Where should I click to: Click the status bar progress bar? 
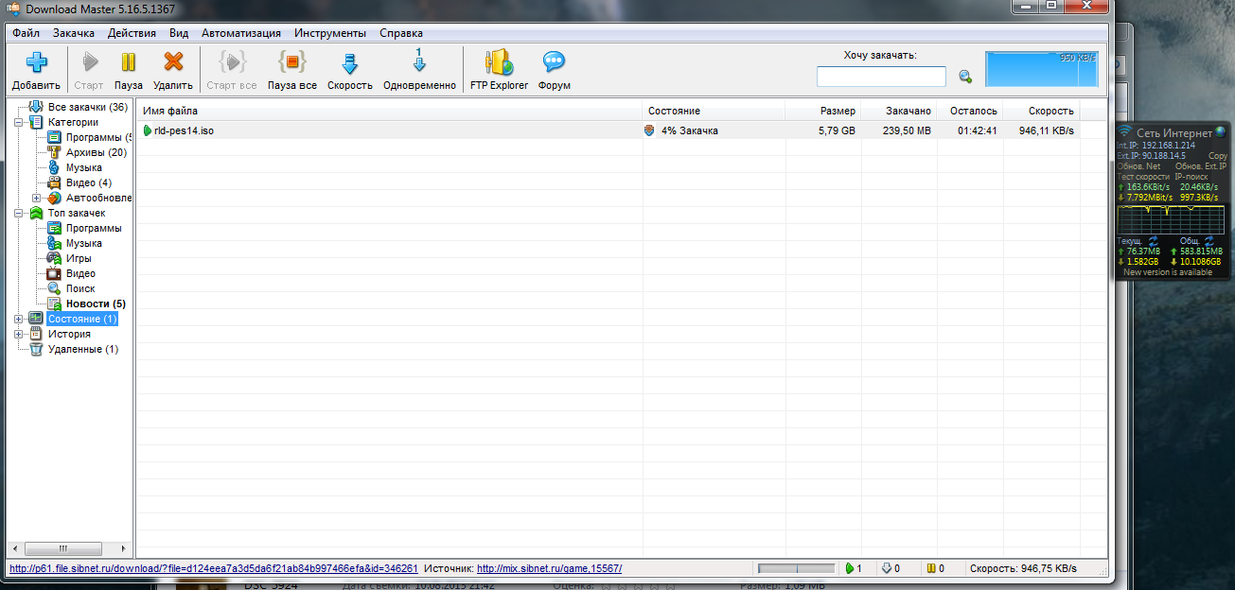[x=796, y=568]
